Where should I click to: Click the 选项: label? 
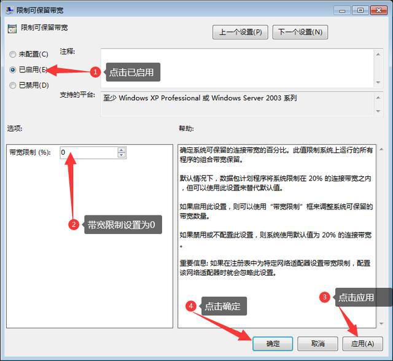[x=15, y=128]
